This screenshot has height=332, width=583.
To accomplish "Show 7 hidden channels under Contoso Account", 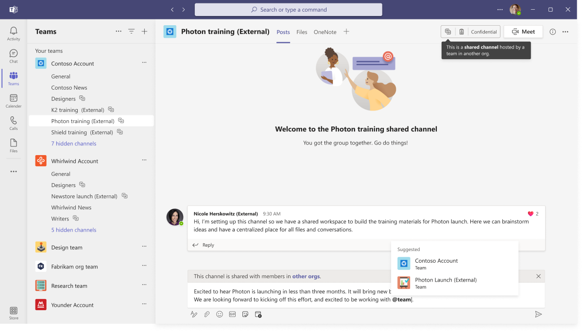I will pos(73,143).
